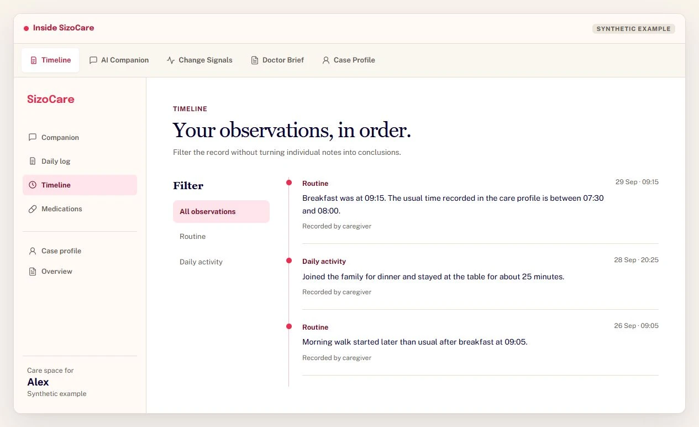Select the Timeline top tab

coord(50,60)
